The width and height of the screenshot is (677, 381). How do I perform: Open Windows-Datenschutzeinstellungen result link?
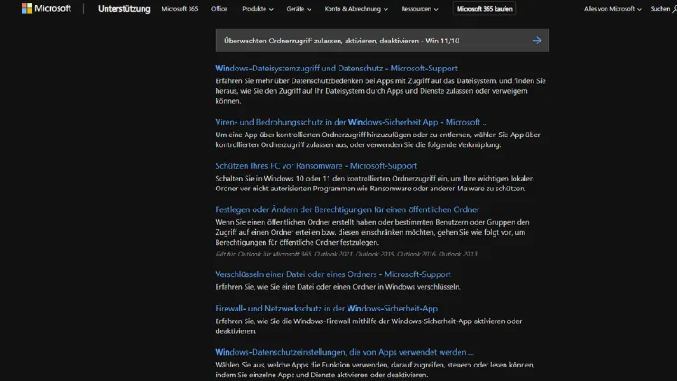click(x=344, y=352)
